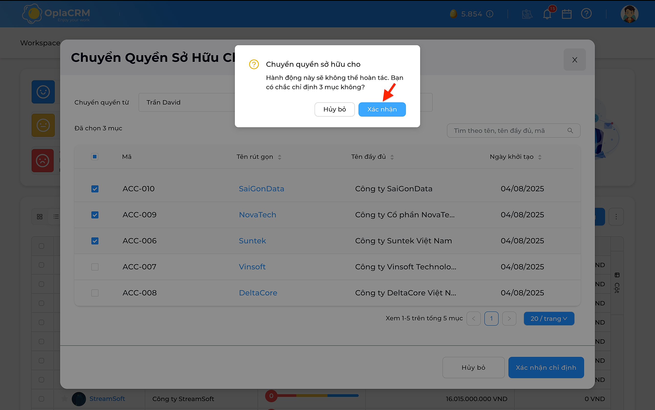The width and height of the screenshot is (655, 410).
Task: Select the yellow neutral face card
Action: click(43, 125)
